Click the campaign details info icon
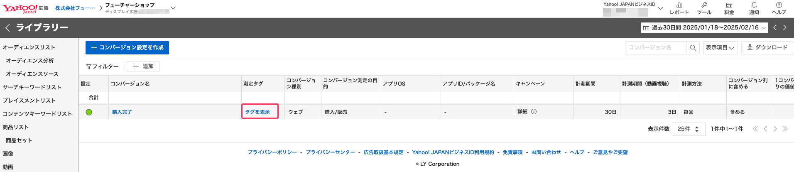This screenshot has height=172, width=794. (534, 112)
